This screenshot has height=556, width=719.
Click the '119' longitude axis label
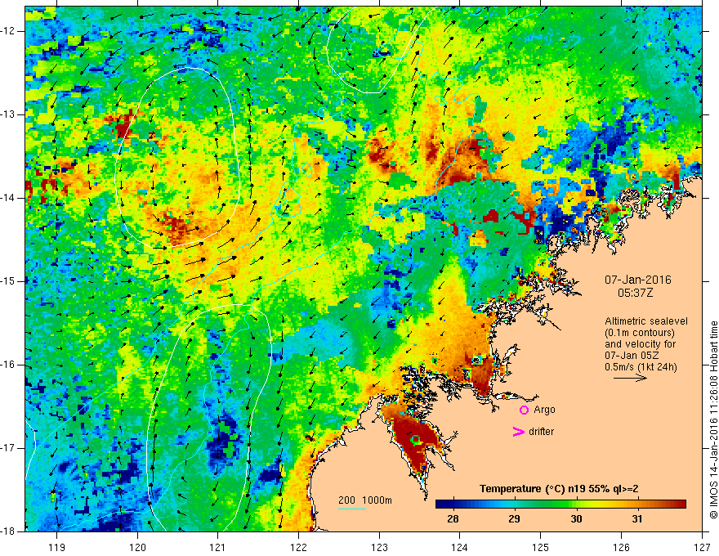[56, 547]
